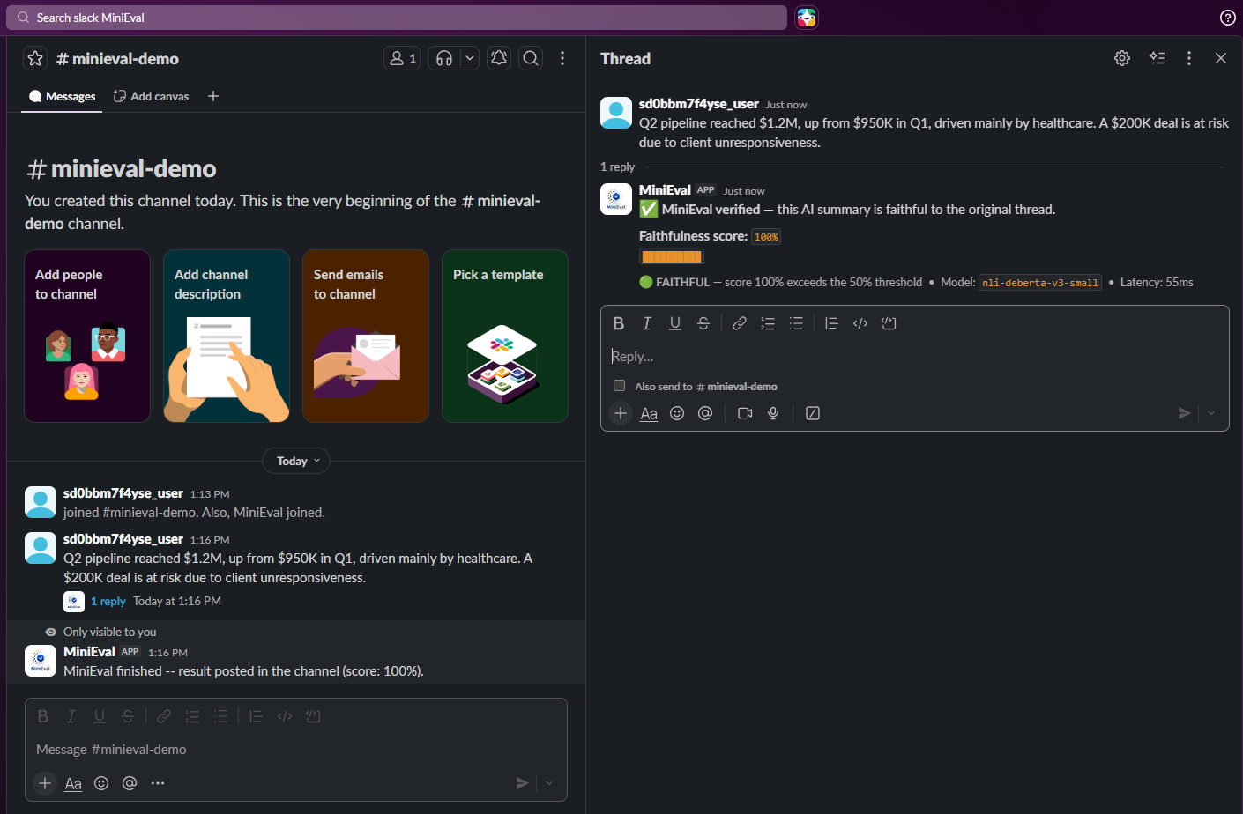Viewport: 1243px width, 814px height.
Task: Open emoji picker in the channel composer
Action: [101, 783]
